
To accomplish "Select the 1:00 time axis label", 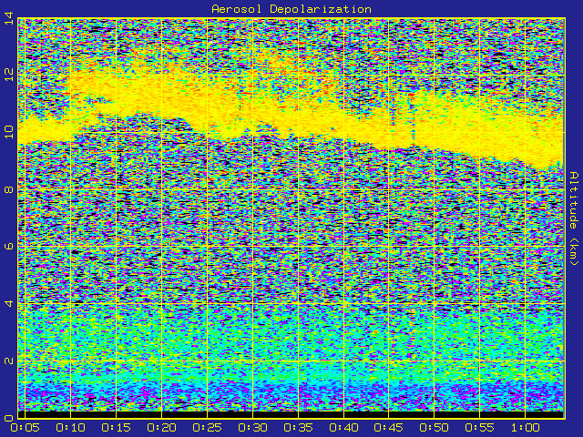I will coord(526,427).
